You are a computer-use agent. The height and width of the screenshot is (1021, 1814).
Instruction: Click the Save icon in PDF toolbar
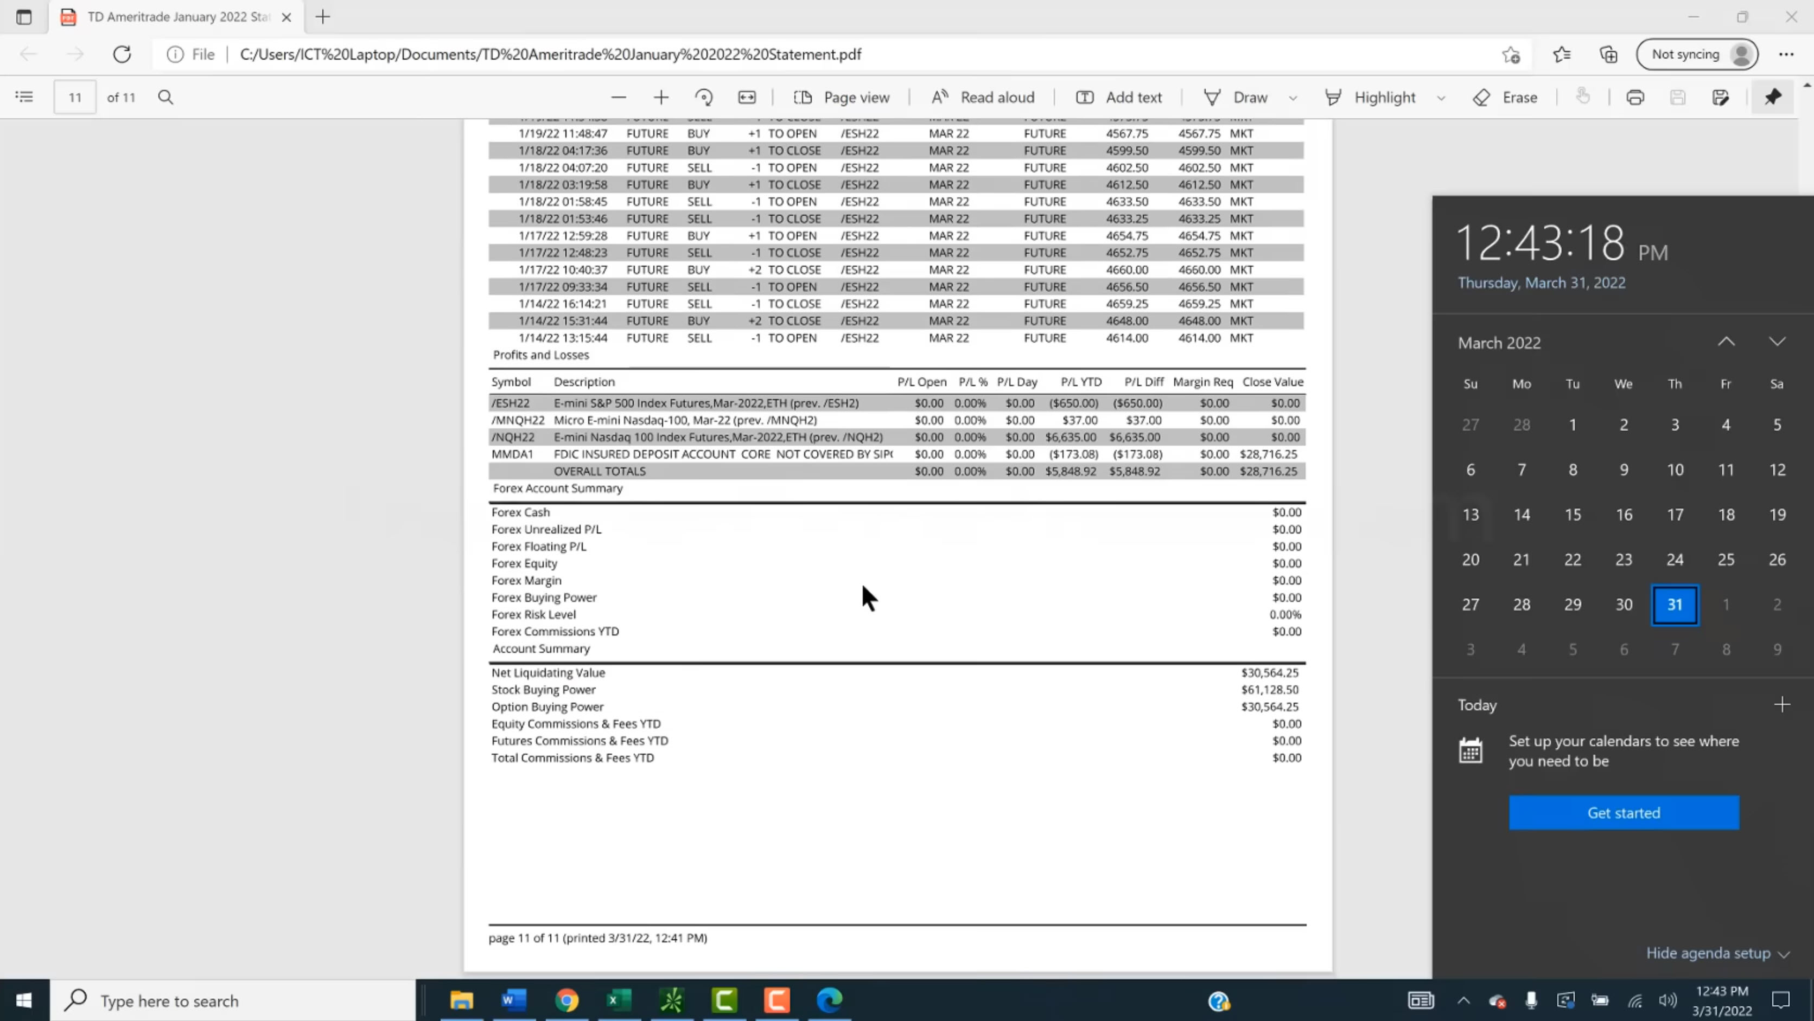pyautogui.click(x=1677, y=97)
